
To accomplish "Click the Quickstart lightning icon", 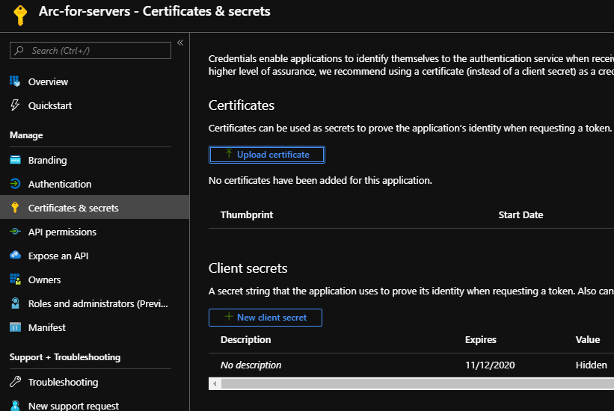I will (x=15, y=105).
